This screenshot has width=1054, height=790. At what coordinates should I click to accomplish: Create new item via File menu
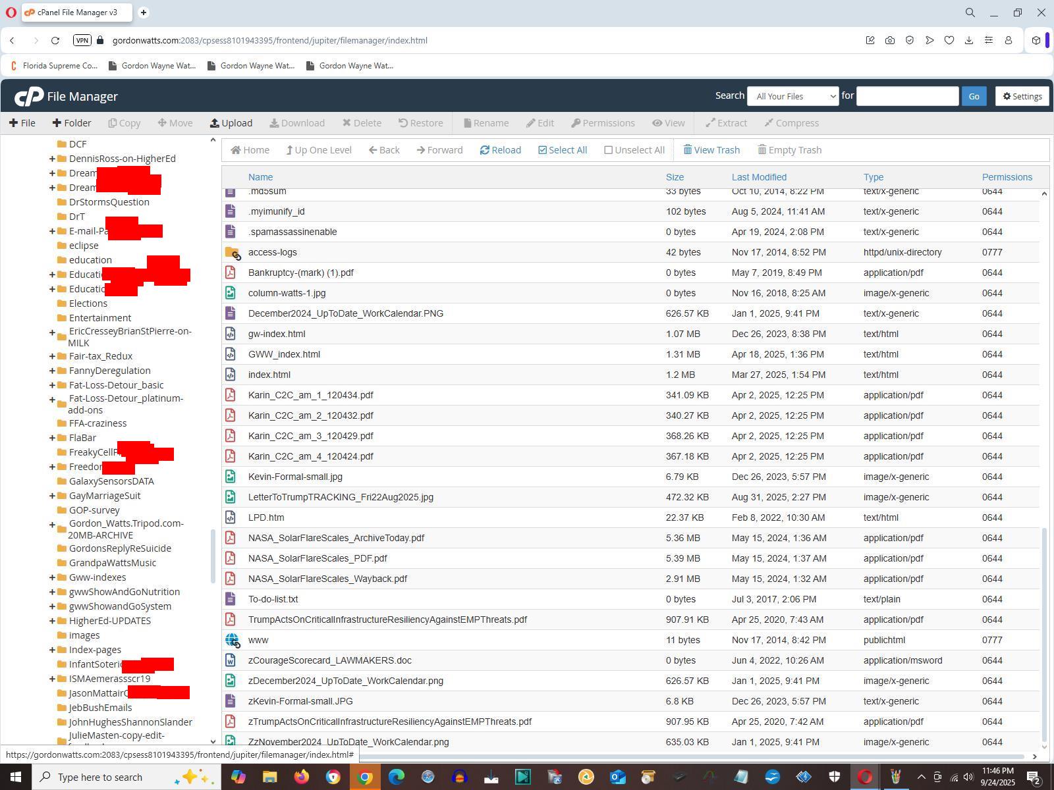pyautogui.click(x=22, y=123)
